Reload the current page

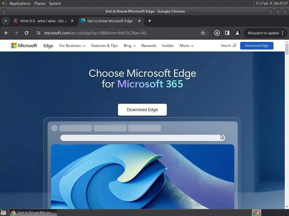pyautogui.click(x=27, y=33)
